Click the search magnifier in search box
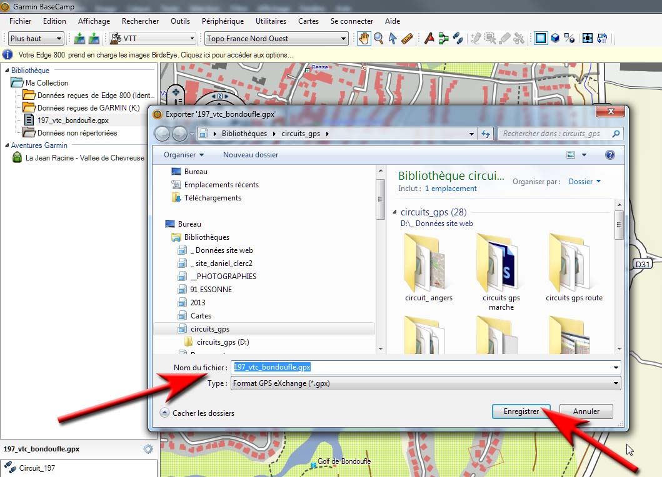Screen dimensions: 662x477 point(616,134)
